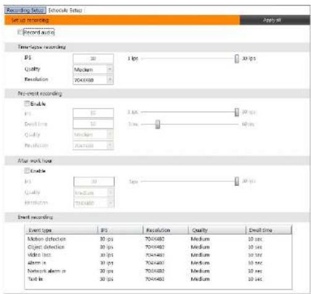Open the Schedule Setup tab

(x=65, y=10)
